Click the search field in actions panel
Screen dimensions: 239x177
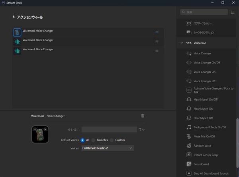pos(204,12)
